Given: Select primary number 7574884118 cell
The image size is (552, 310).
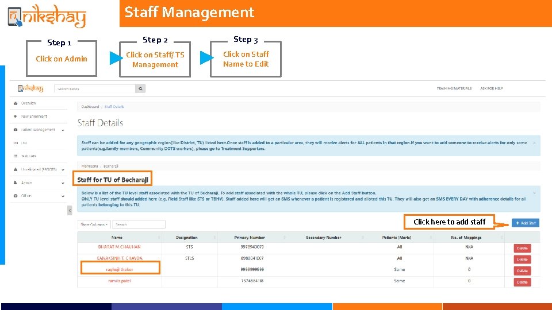Looking at the screenshot, I should 252,281.
